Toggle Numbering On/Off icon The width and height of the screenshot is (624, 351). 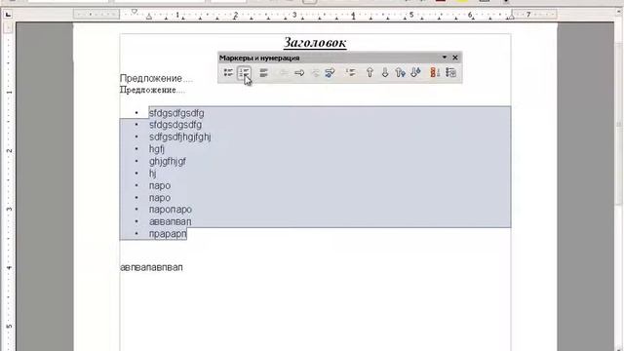[244, 73]
